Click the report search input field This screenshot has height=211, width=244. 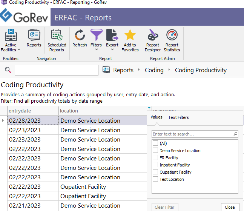[57, 70]
